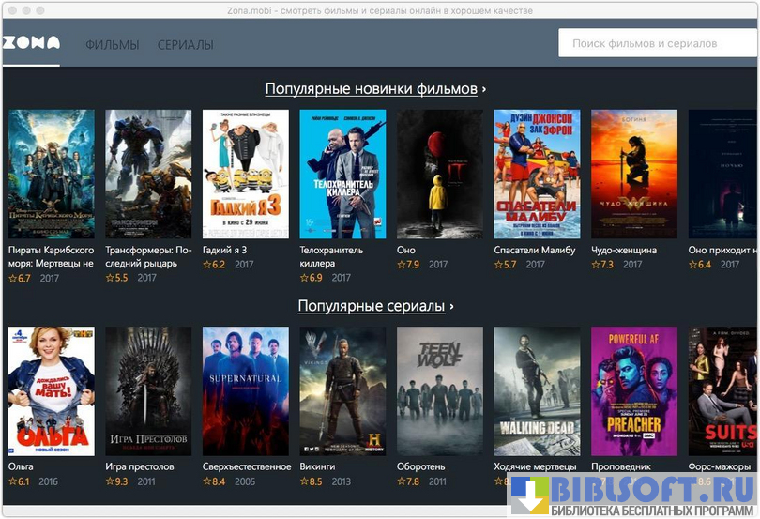This screenshot has width=760, height=519.
Task: Expand the arrow next to Популярные сериалы
Action: (x=451, y=307)
